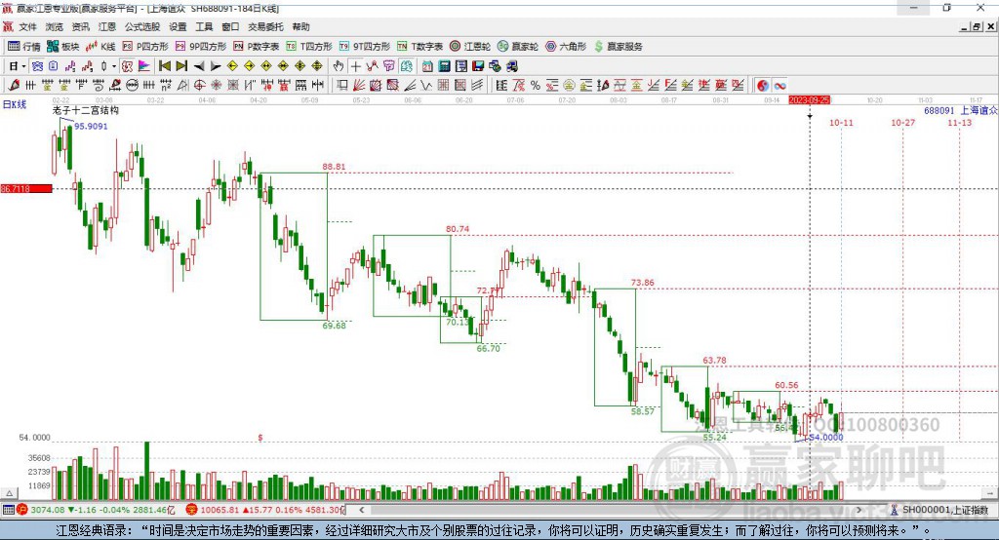Open the 行情 market quotes view

pos(23,47)
